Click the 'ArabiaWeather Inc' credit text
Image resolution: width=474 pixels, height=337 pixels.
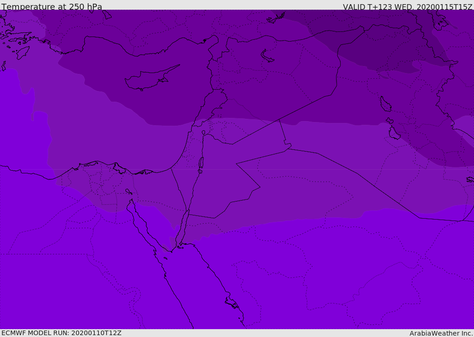point(441,333)
